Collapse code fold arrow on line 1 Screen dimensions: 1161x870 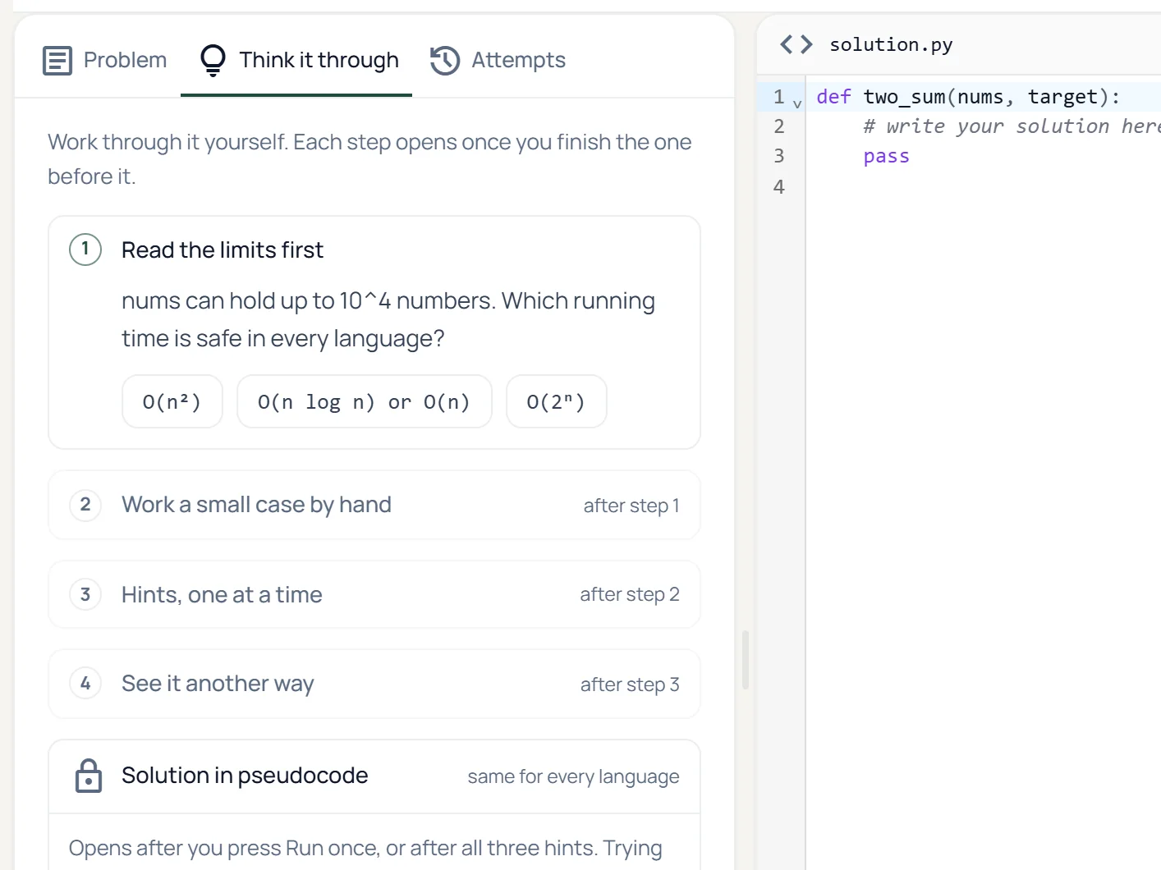coord(797,104)
